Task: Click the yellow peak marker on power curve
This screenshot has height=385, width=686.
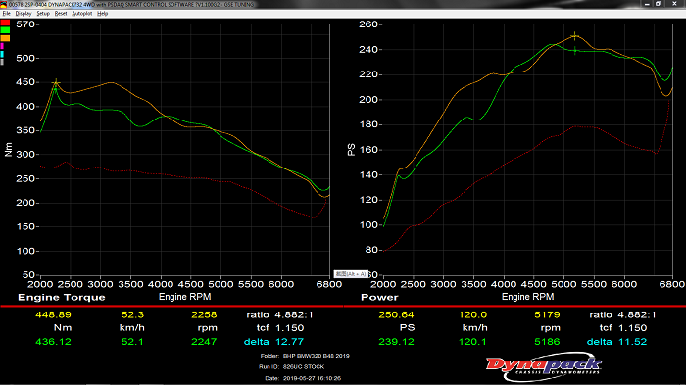Action: pos(575,36)
